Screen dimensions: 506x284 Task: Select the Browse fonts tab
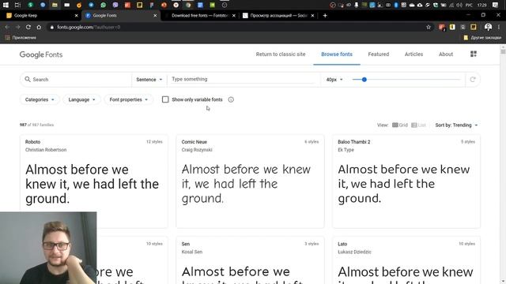[337, 54]
